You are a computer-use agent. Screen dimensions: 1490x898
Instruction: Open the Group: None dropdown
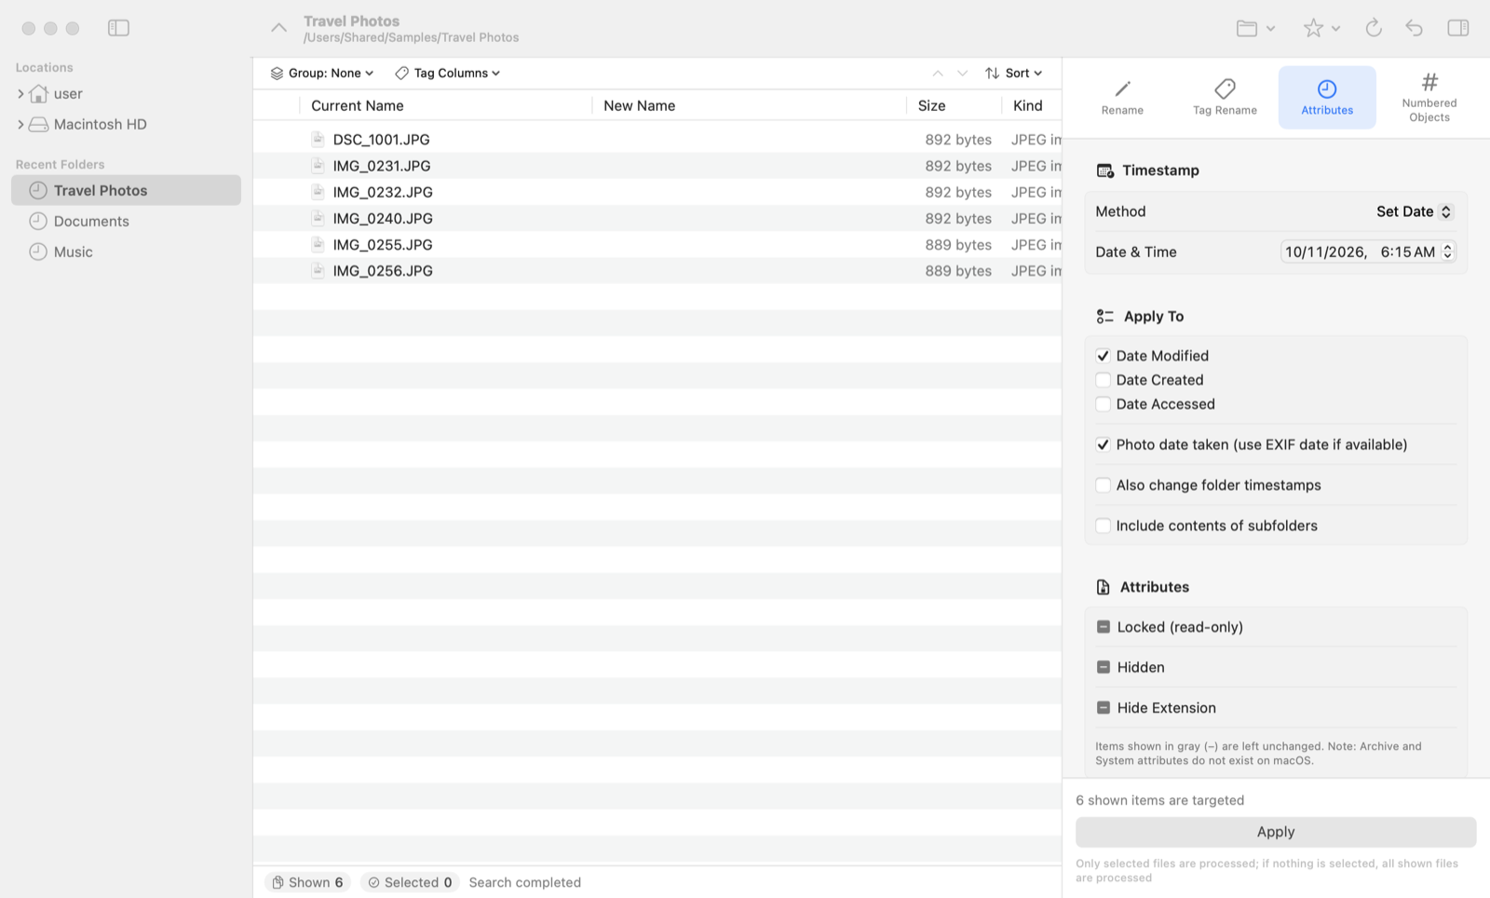322,73
